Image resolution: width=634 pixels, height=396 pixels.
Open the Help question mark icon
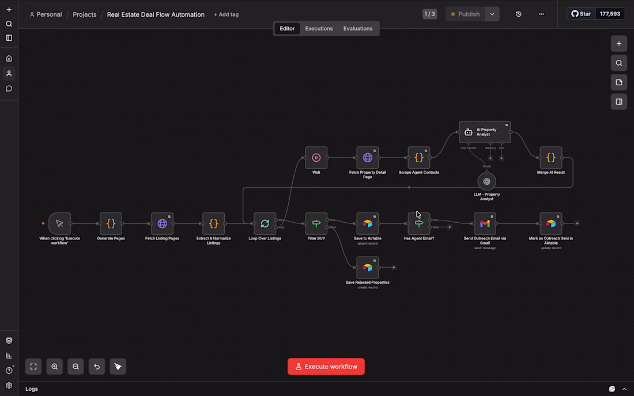click(9, 370)
